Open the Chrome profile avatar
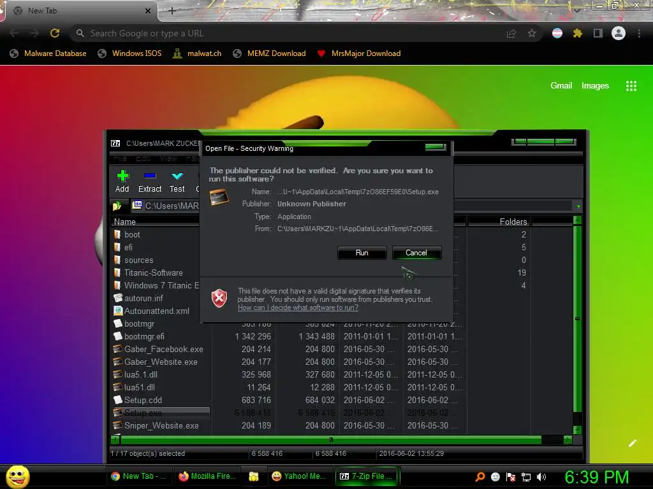Image resolution: width=653 pixels, height=489 pixels. tap(619, 33)
